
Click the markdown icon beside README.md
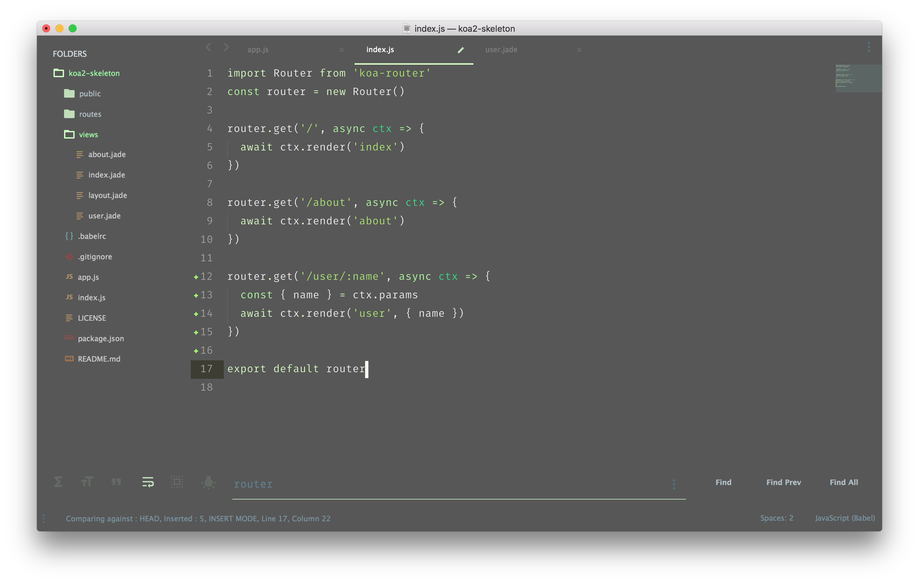[69, 359]
